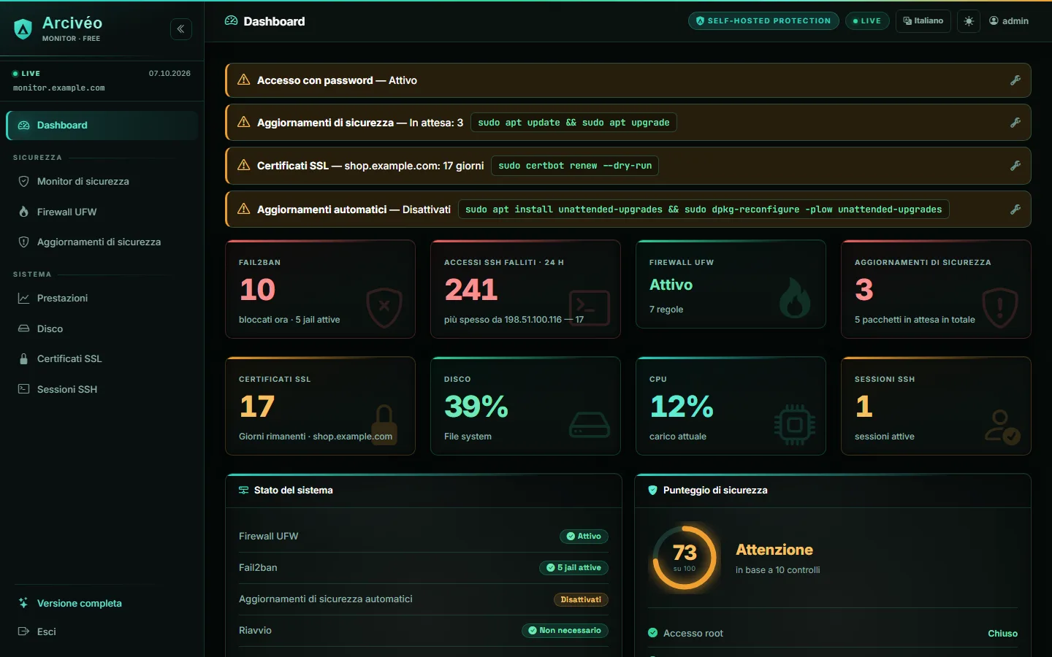Click wrench icon on Aggiornamenti automatici alert
Viewport: 1052px width, 657px height.
click(x=1015, y=210)
